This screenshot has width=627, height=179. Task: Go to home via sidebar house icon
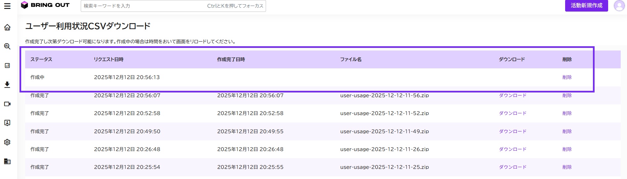[7, 27]
